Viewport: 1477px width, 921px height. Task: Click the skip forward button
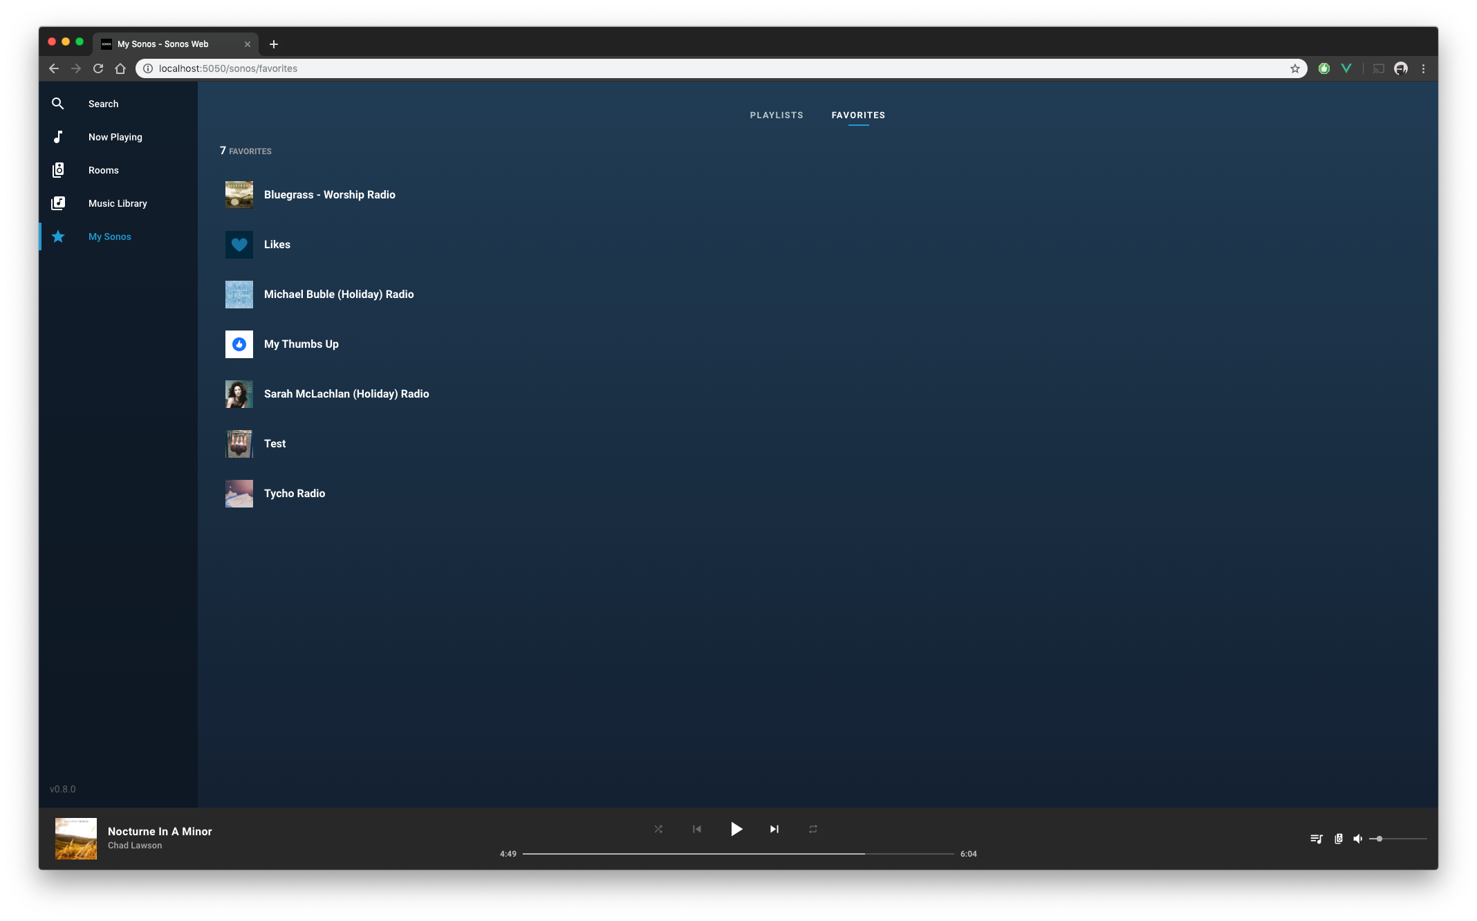[774, 828]
